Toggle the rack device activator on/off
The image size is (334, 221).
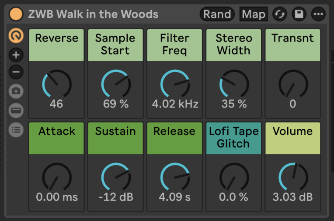coord(16,14)
